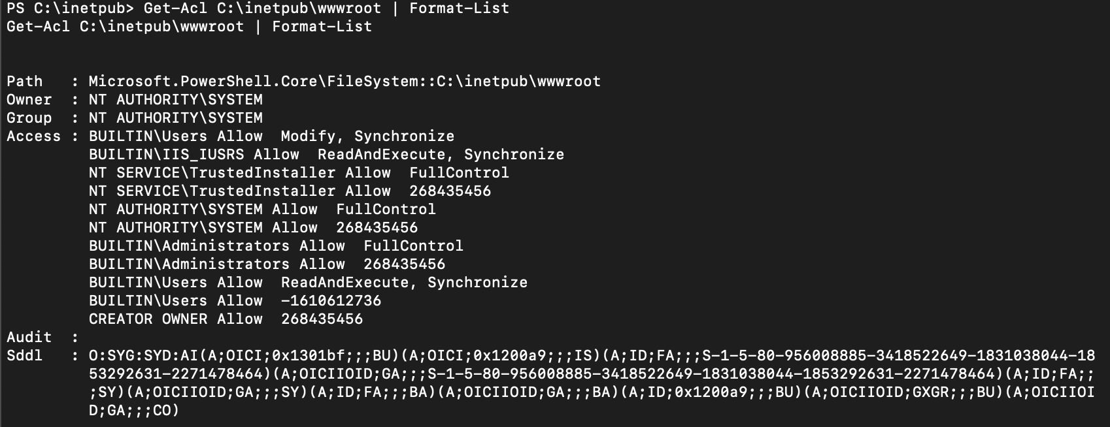Click the Owner label
This screenshot has height=427, width=1110.
(29, 100)
